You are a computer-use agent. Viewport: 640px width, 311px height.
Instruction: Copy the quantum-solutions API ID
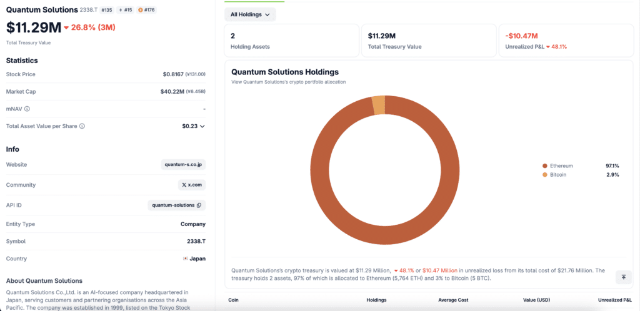(x=176, y=205)
